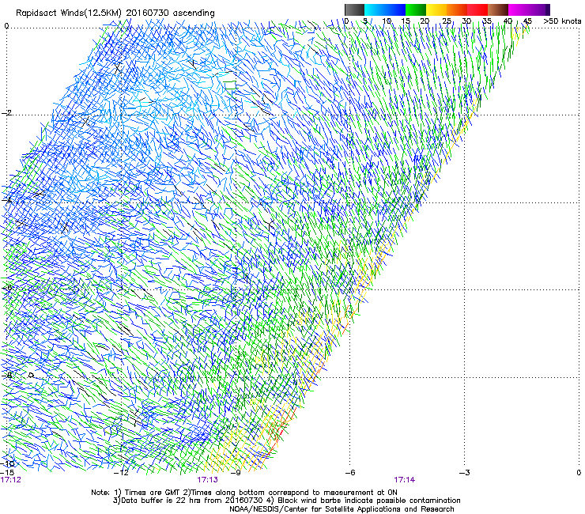Click the legend number 40
The image size is (585, 514).
pos(508,21)
